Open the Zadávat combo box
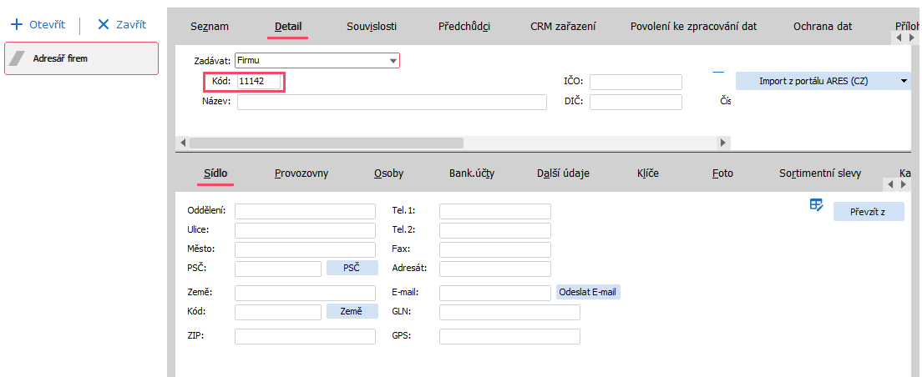The width and height of the screenshot is (922, 377). click(393, 61)
